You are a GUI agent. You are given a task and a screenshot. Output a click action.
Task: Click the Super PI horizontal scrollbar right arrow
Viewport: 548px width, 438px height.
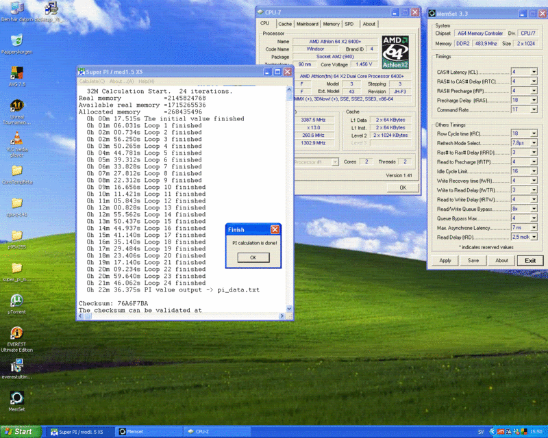[282, 315]
